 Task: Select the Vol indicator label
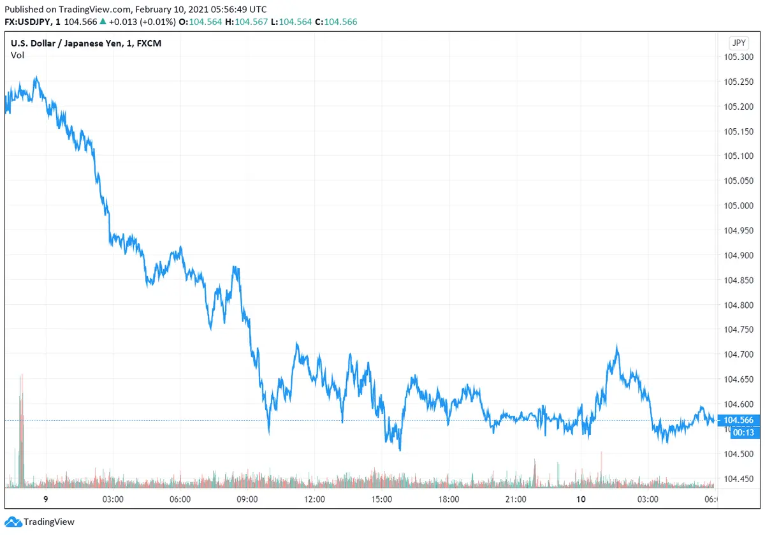coord(17,55)
